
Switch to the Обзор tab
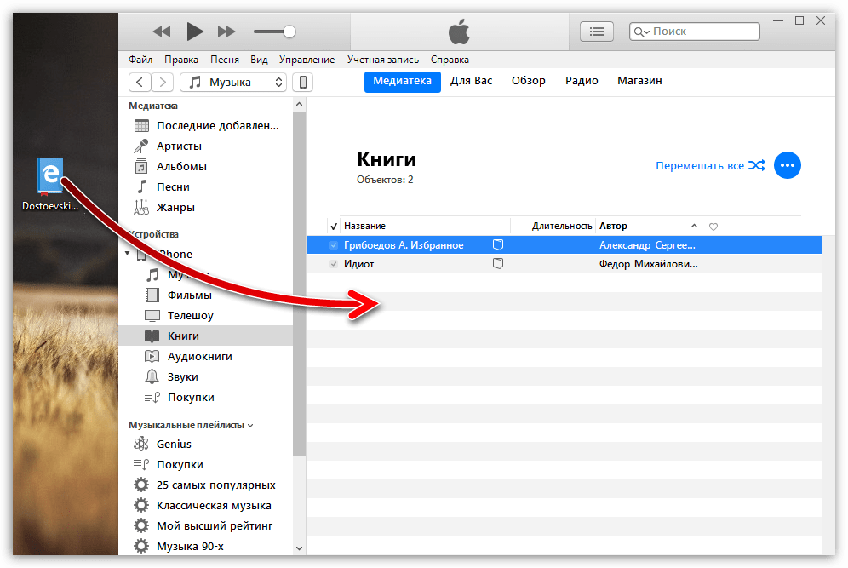pos(529,81)
